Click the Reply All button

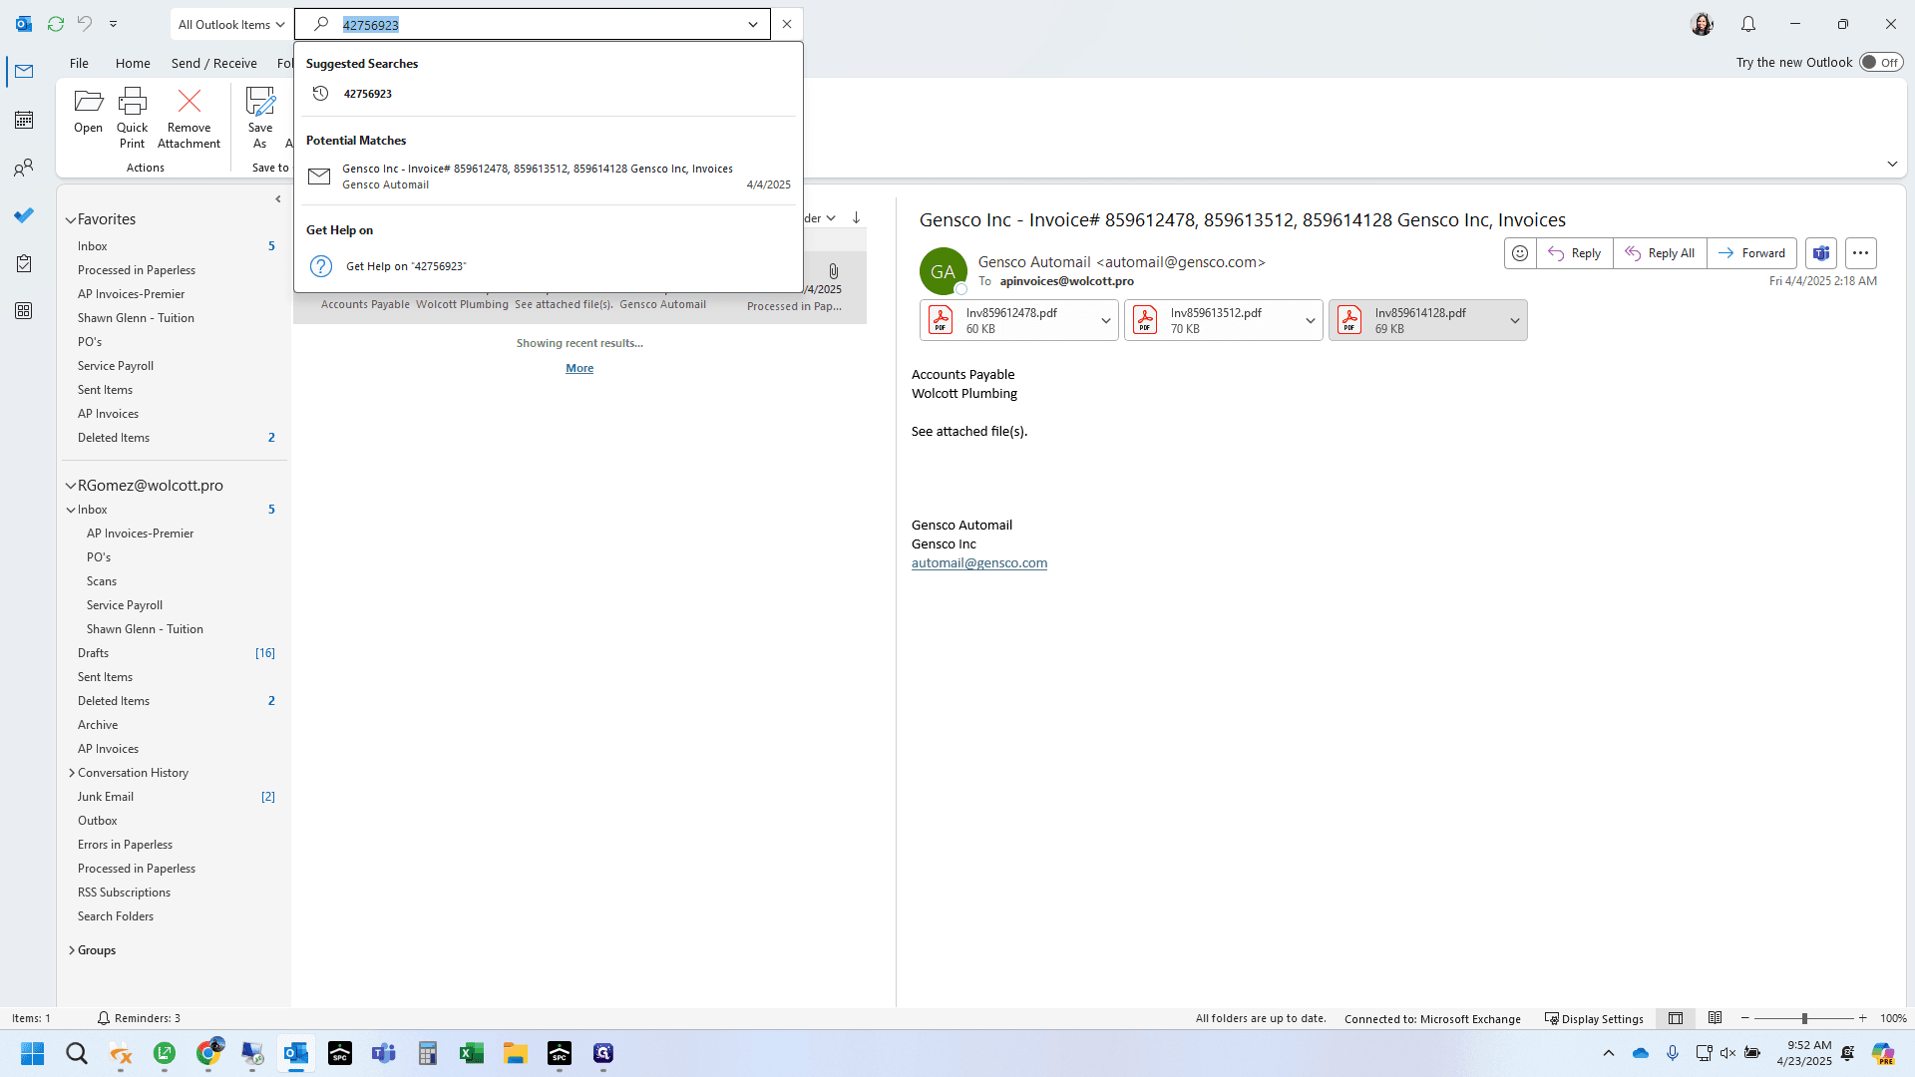[1660, 253]
